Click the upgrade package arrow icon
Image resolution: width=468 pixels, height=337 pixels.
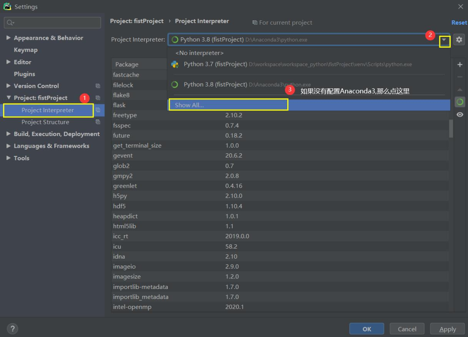pos(460,90)
